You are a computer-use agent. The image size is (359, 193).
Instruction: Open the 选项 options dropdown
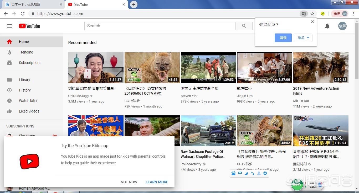click(303, 38)
